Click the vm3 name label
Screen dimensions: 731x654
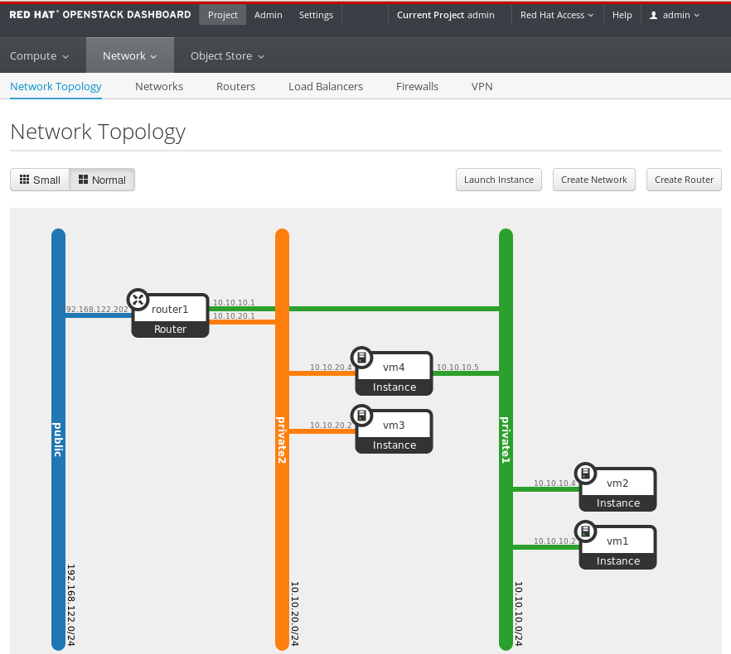click(x=394, y=426)
